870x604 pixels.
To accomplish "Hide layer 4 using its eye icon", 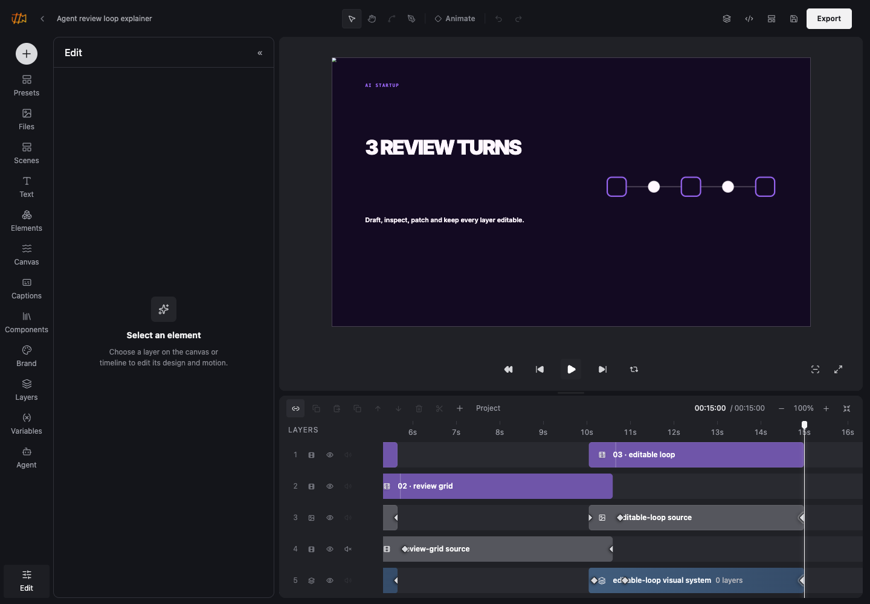I will coord(330,550).
